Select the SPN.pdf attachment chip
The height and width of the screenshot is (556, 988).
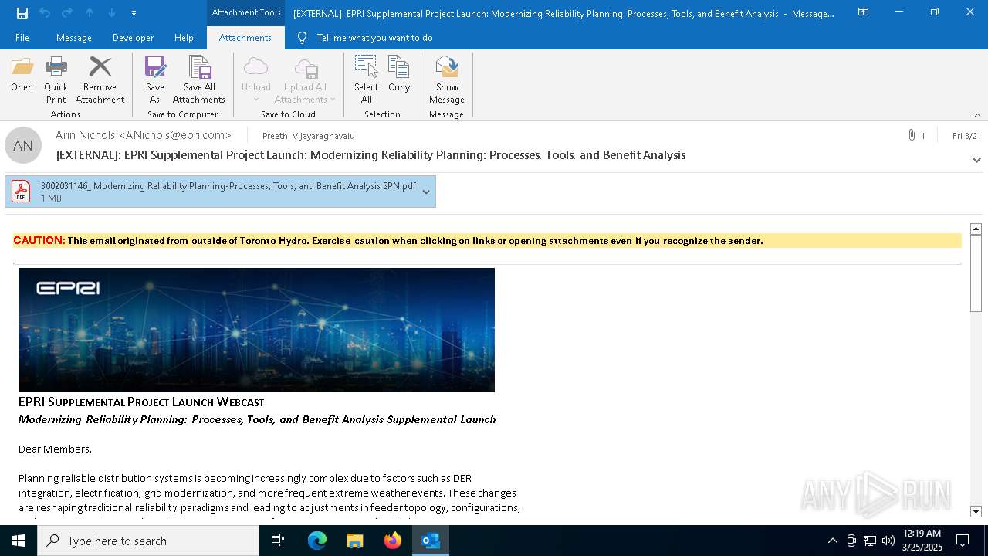pos(220,192)
